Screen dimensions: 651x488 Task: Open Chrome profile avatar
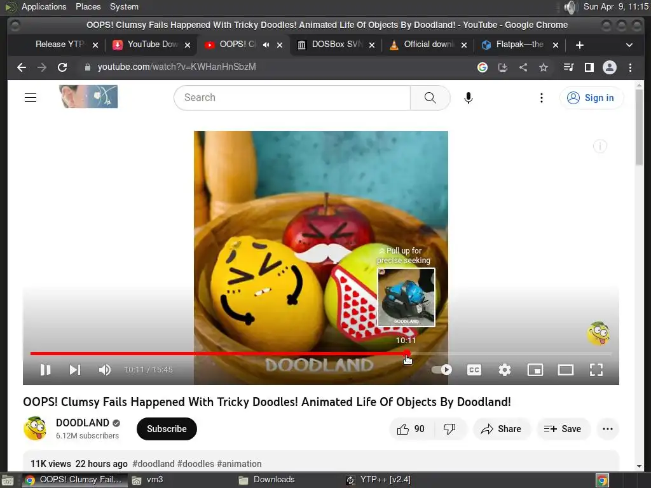(610, 67)
